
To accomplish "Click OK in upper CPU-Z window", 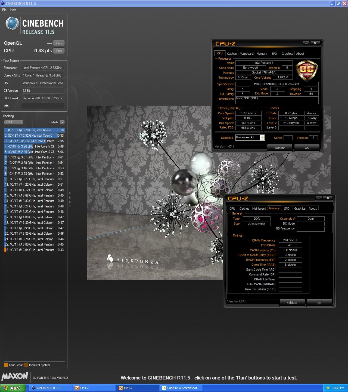I will 307,148.
